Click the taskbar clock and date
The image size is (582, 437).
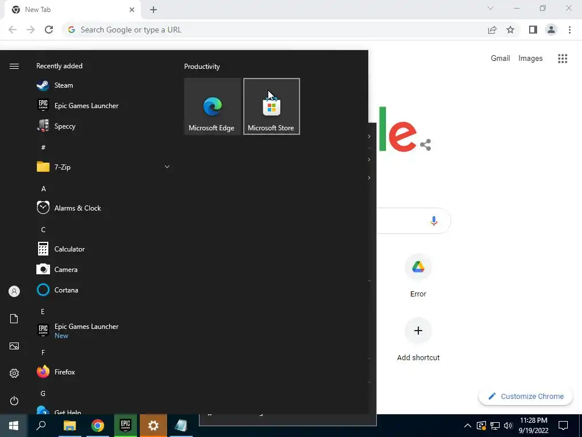click(533, 426)
